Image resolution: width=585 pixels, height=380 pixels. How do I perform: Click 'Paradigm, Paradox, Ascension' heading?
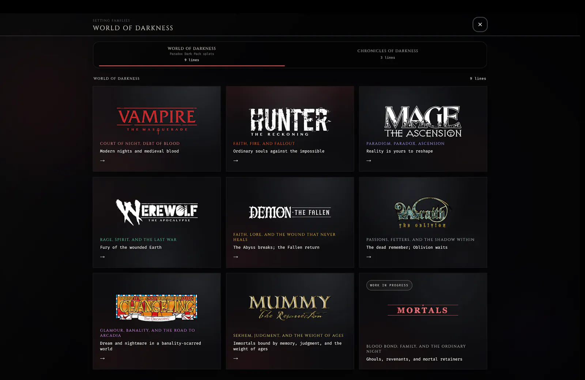(x=405, y=144)
